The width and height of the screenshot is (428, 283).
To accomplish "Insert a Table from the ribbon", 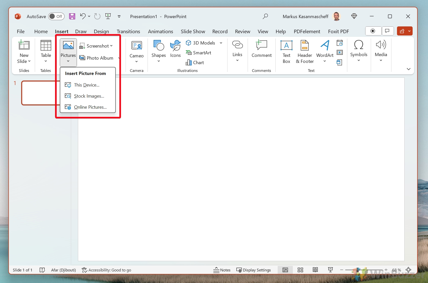I will (46, 52).
